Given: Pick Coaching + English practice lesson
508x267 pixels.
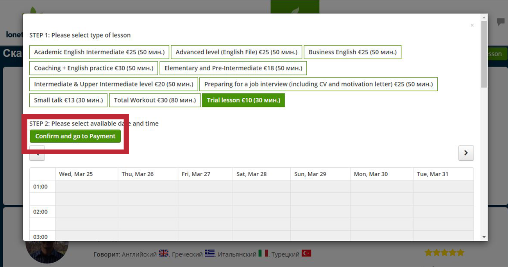Looking at the screenshot, I should coord(93,68).
